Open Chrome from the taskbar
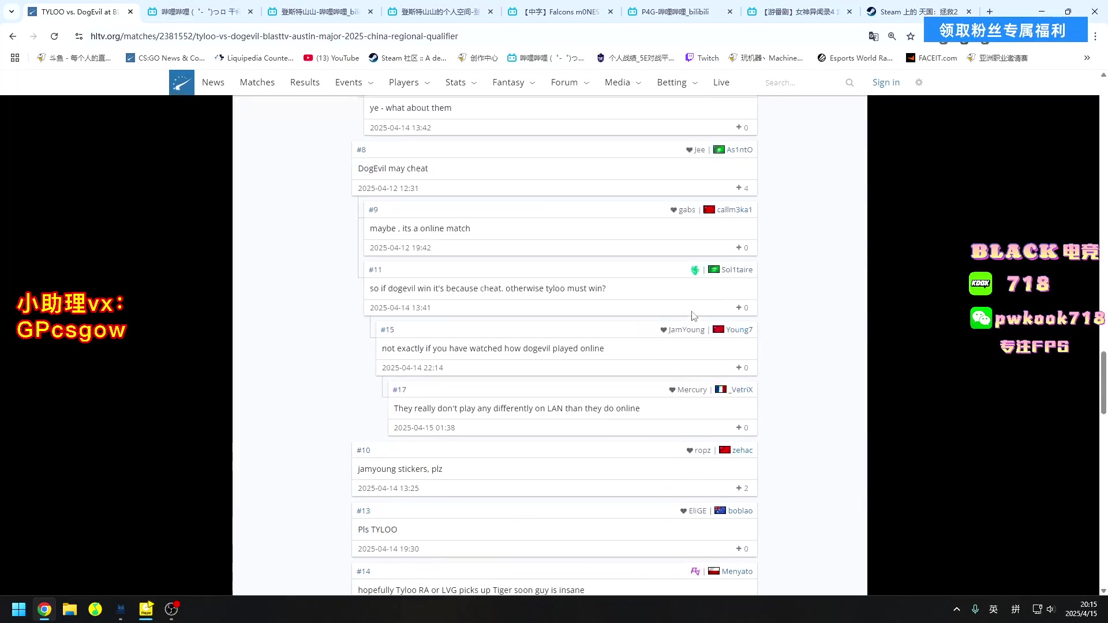The width and height of the screenshot is (1108, 623). pyautogui.click(x=44, y=609)
